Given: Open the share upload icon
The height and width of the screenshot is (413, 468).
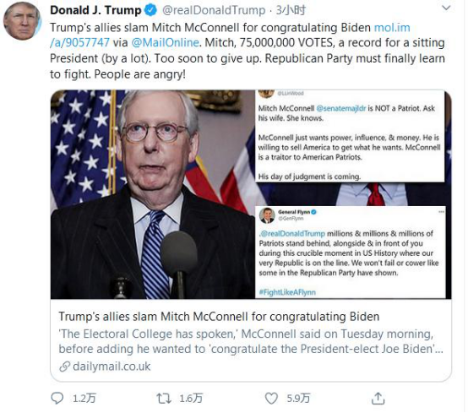Looking at the screenshot, I should point(378,398).
